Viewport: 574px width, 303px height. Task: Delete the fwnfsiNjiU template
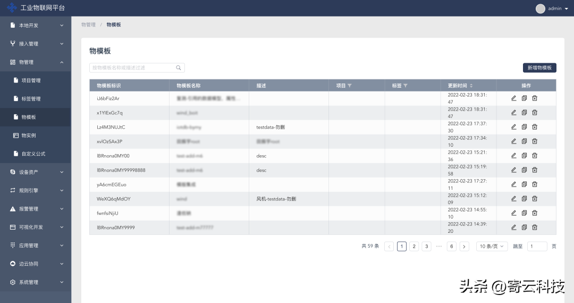(x=535, y=213)
